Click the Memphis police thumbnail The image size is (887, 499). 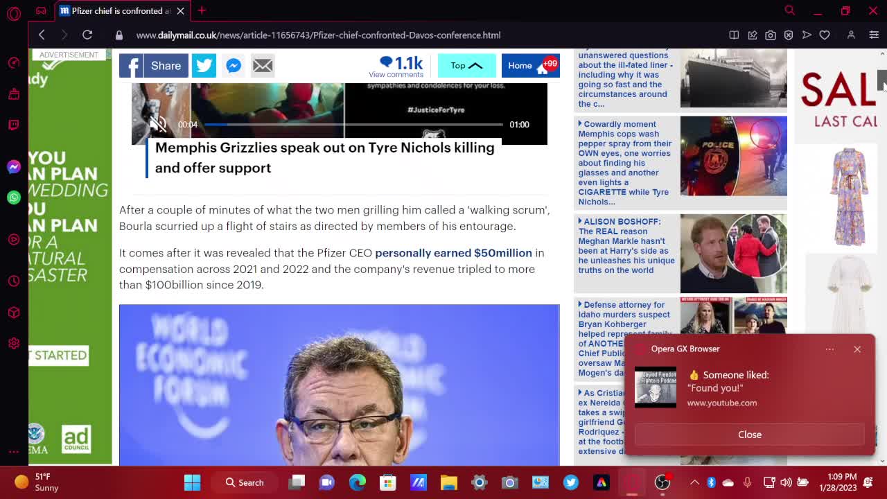[x=733, y=156]
